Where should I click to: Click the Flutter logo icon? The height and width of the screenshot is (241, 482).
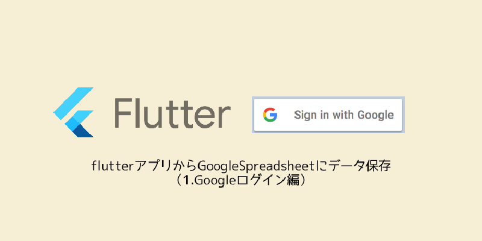coord(74,112)
